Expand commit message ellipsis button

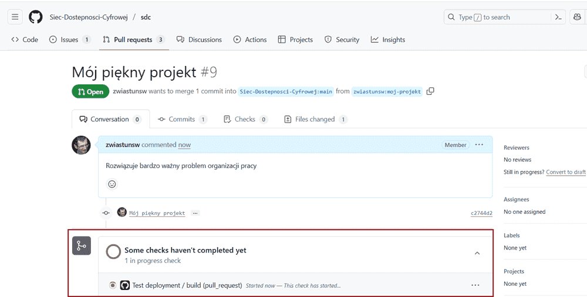coord(195,213)
